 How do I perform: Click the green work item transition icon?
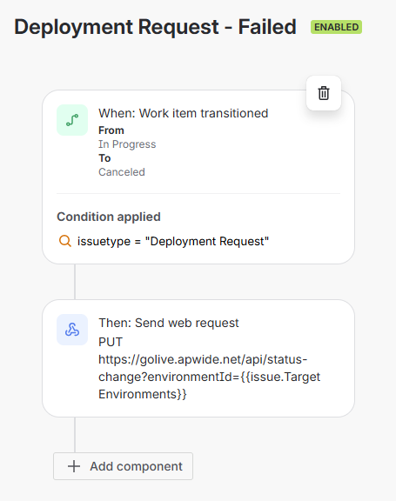[72, 120]
